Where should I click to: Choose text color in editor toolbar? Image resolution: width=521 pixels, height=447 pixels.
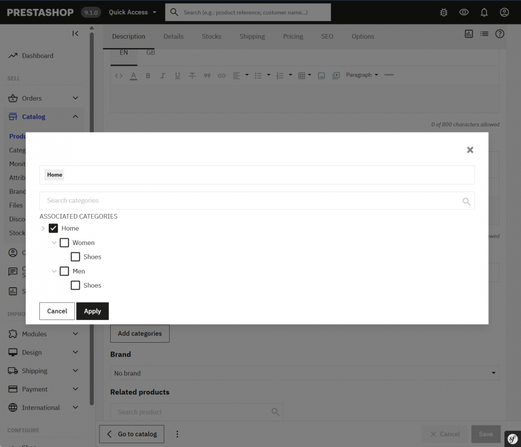coord(133,76)
